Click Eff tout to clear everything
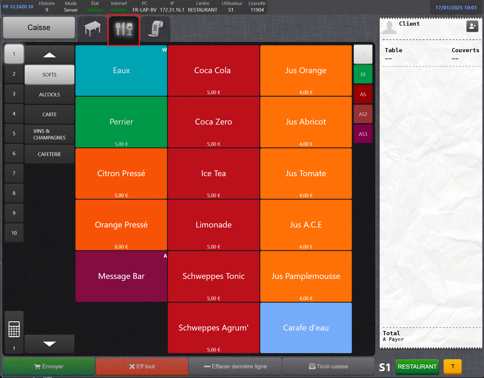The image size is (484, 378). click(x=142, y=366)
